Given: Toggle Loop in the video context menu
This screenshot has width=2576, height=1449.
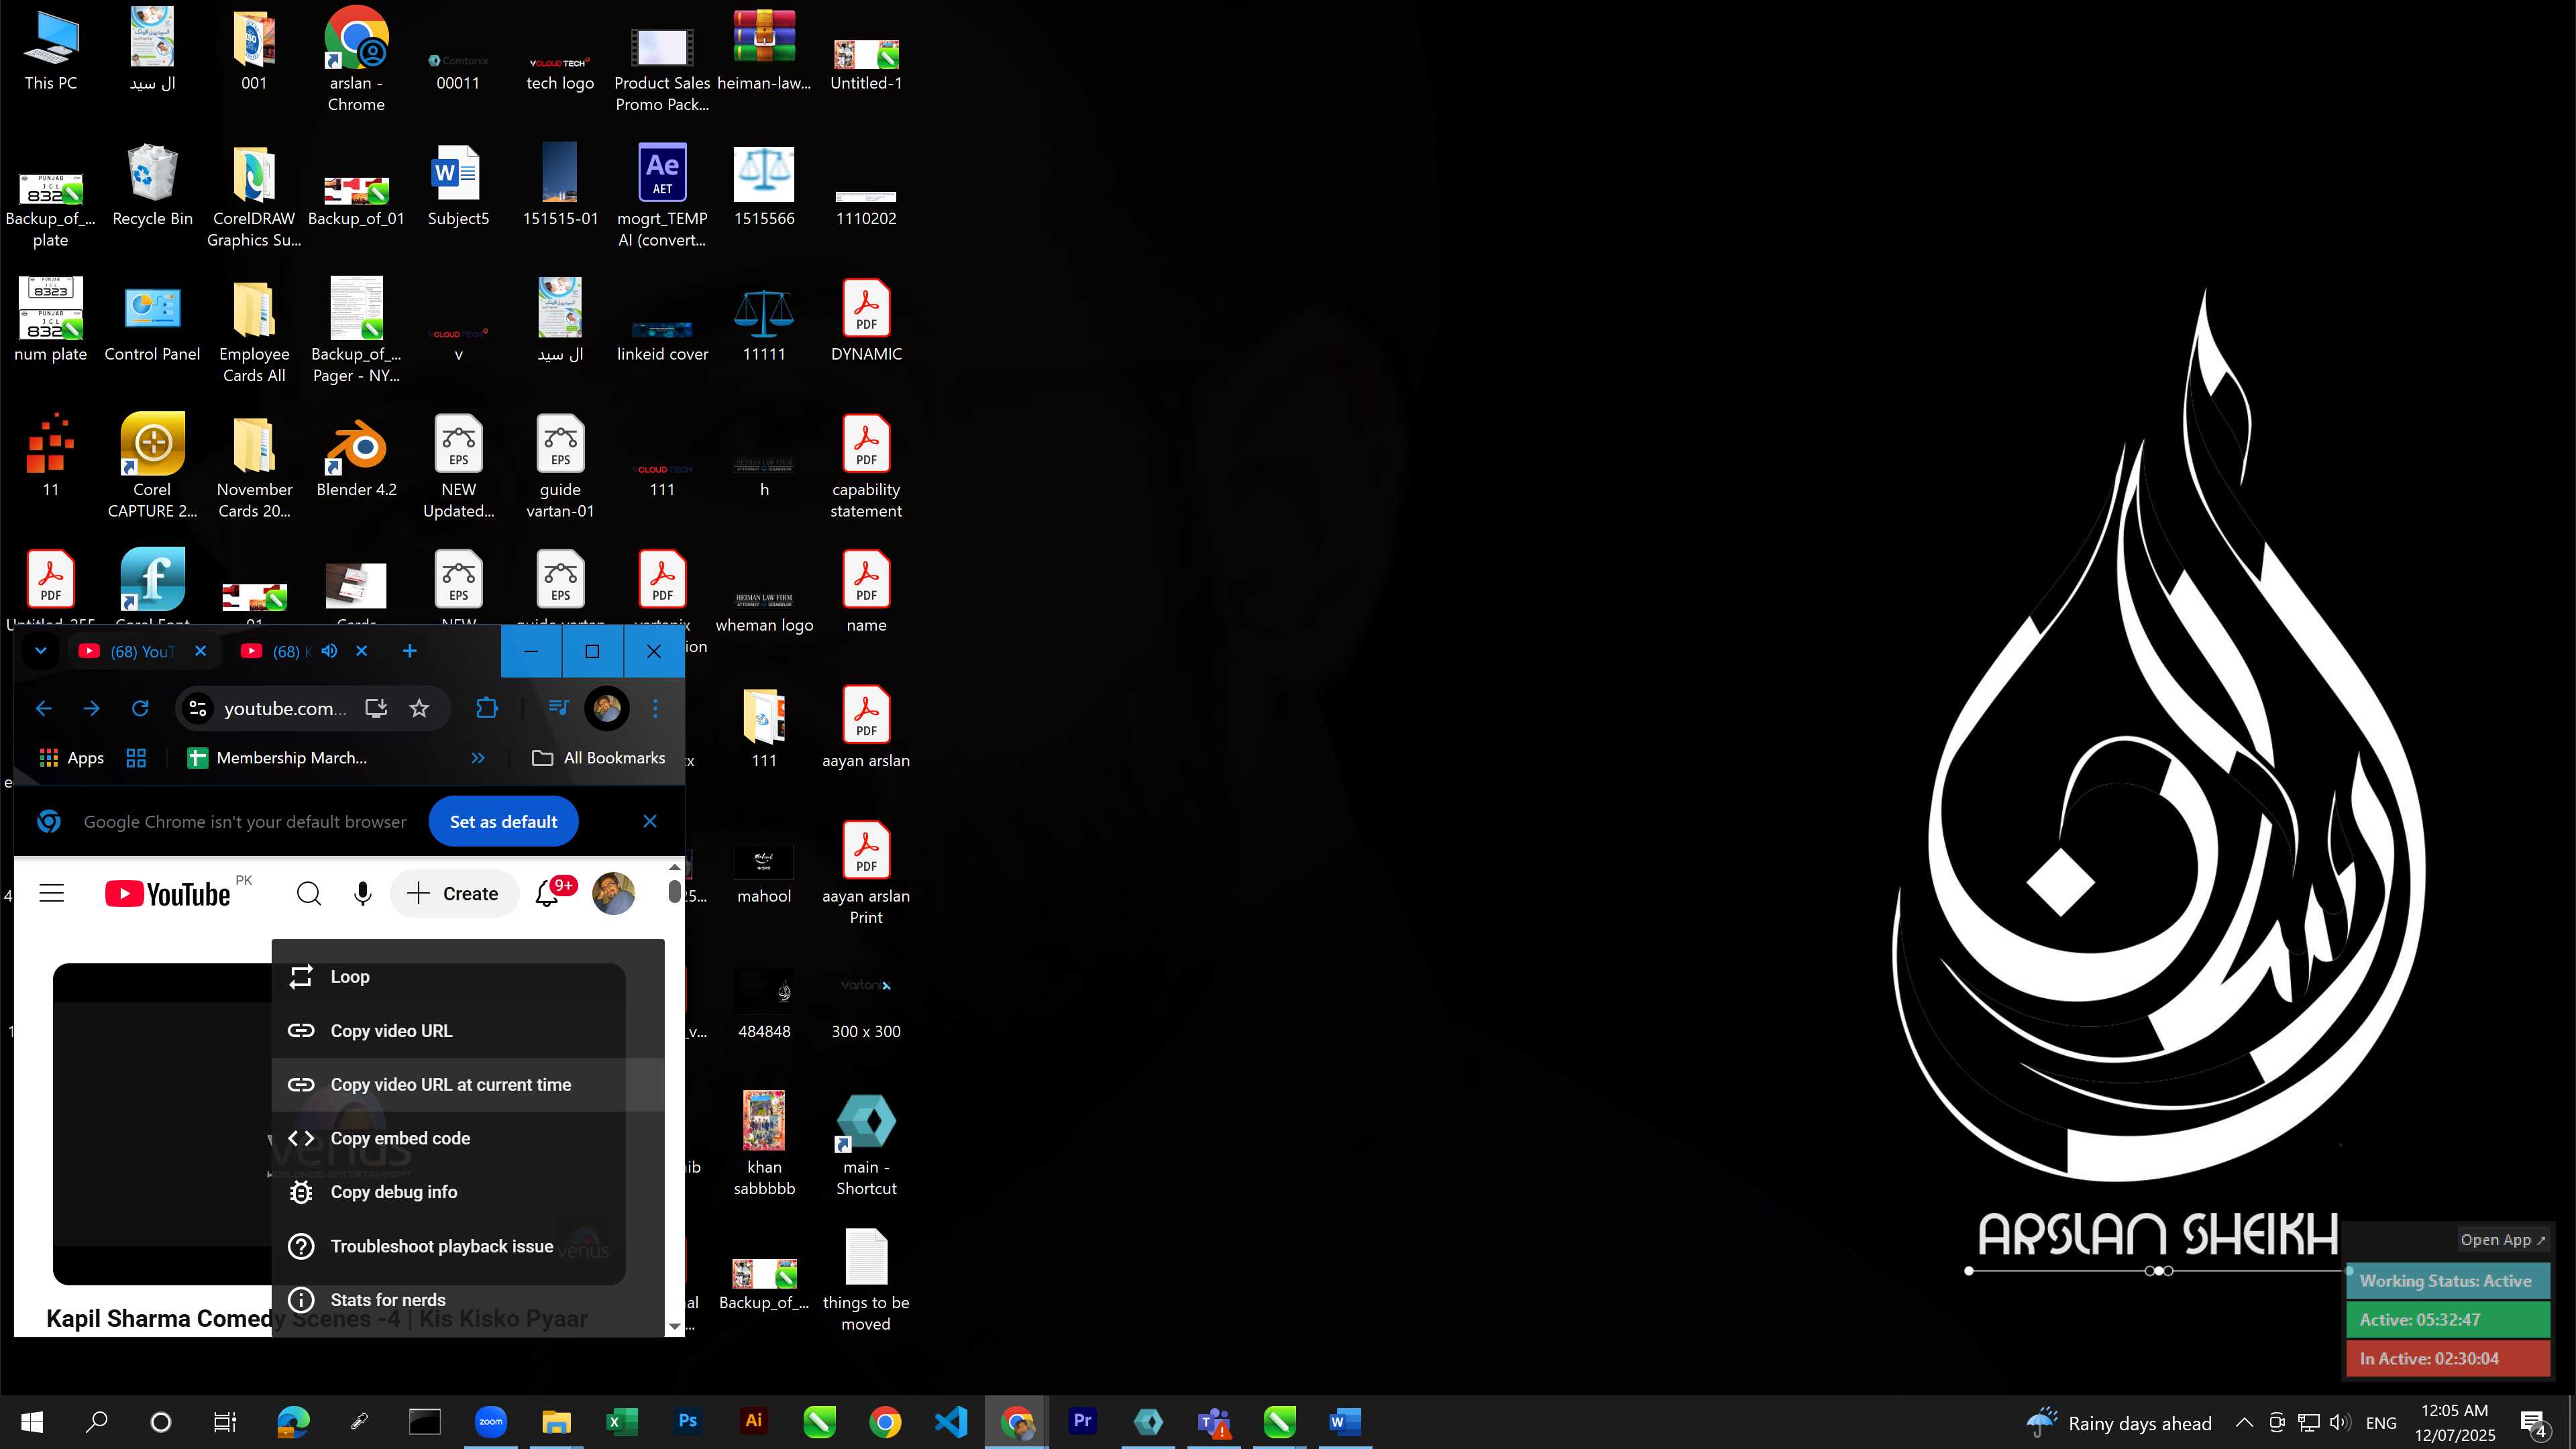Looking at the screenshot, I should [x=468, y=977].
